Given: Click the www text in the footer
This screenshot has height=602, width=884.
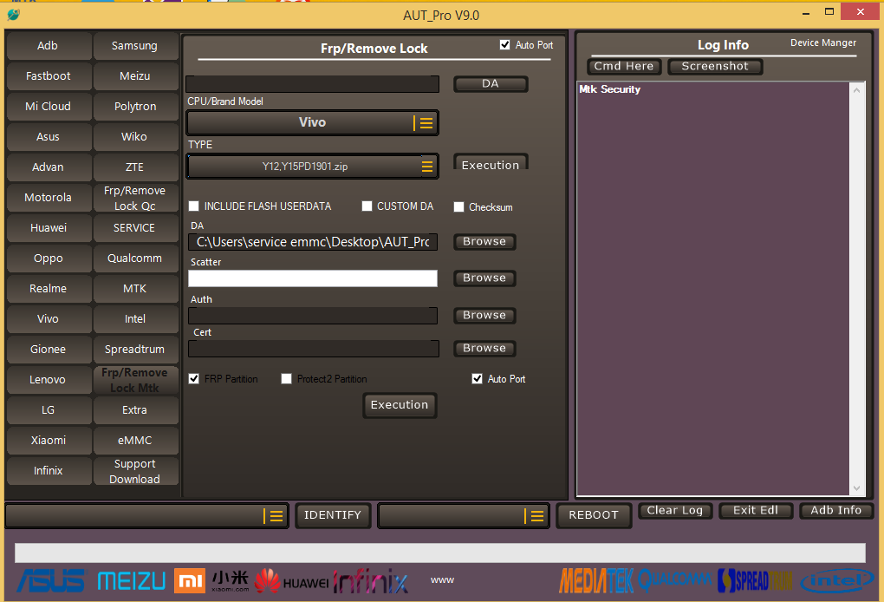Looking at the screenshot, I should coord(442,580).
